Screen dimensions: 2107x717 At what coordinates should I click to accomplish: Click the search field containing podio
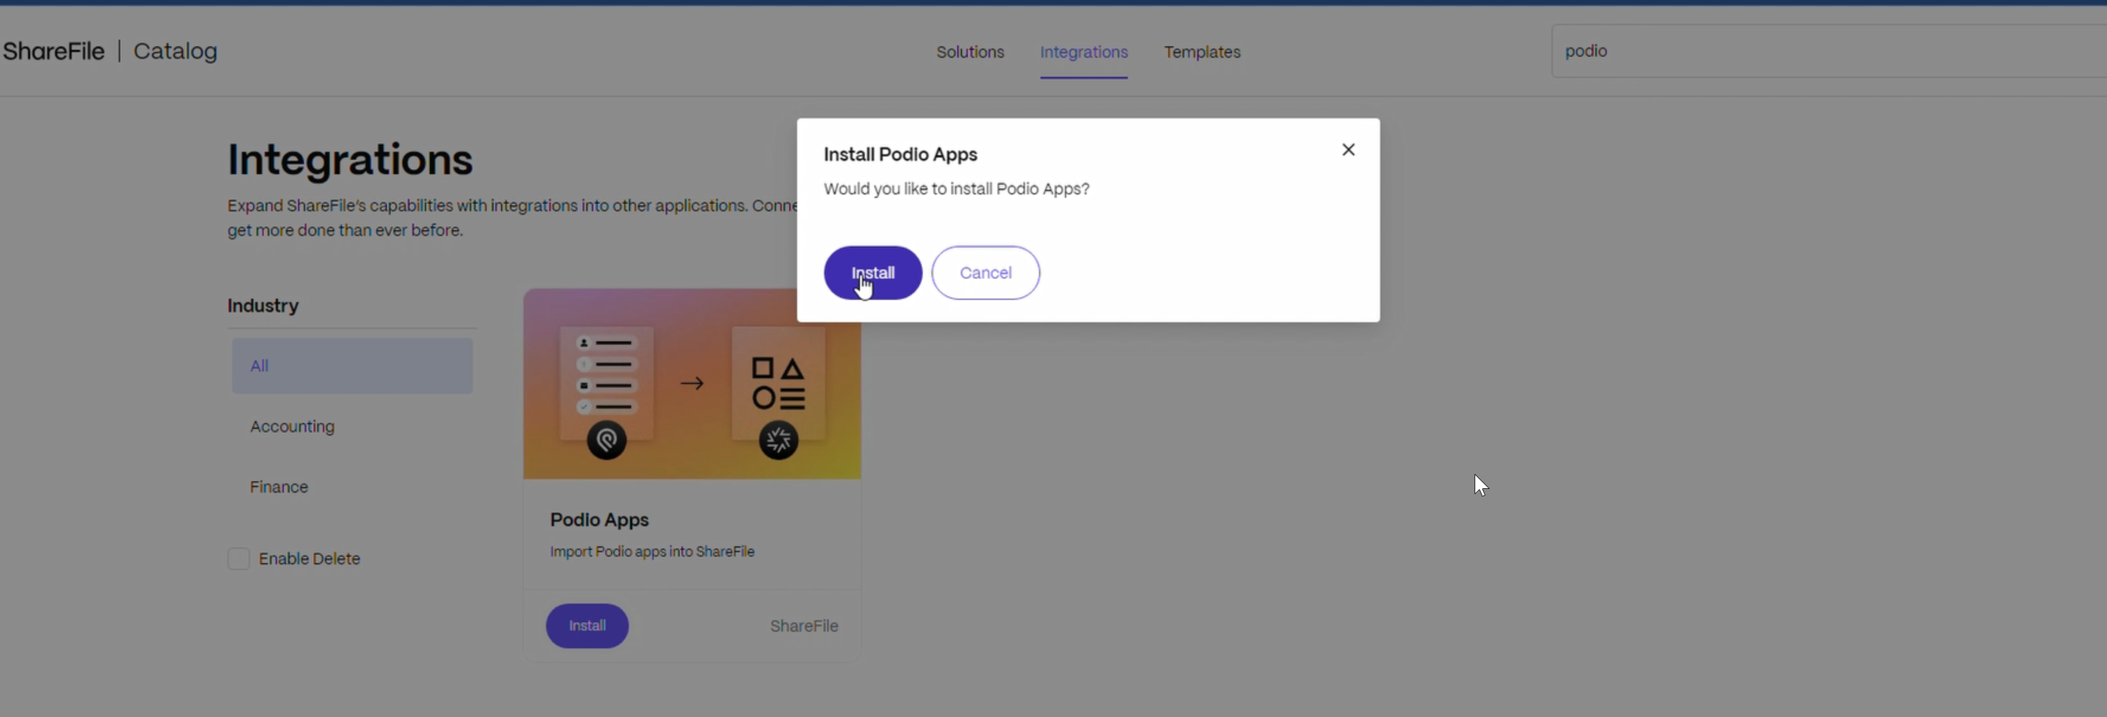(x=1829, y=52)
